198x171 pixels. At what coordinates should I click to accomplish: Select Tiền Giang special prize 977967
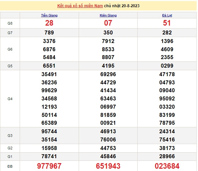coord(49,165)
